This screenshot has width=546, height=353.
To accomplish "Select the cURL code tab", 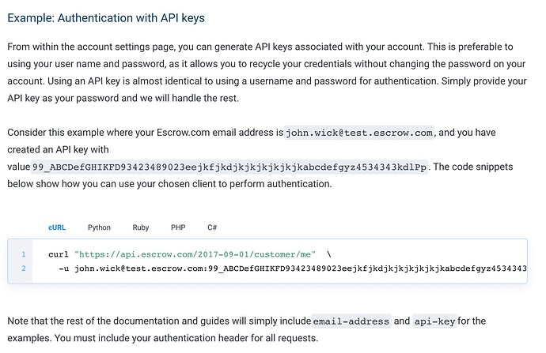I will (57, 227).
